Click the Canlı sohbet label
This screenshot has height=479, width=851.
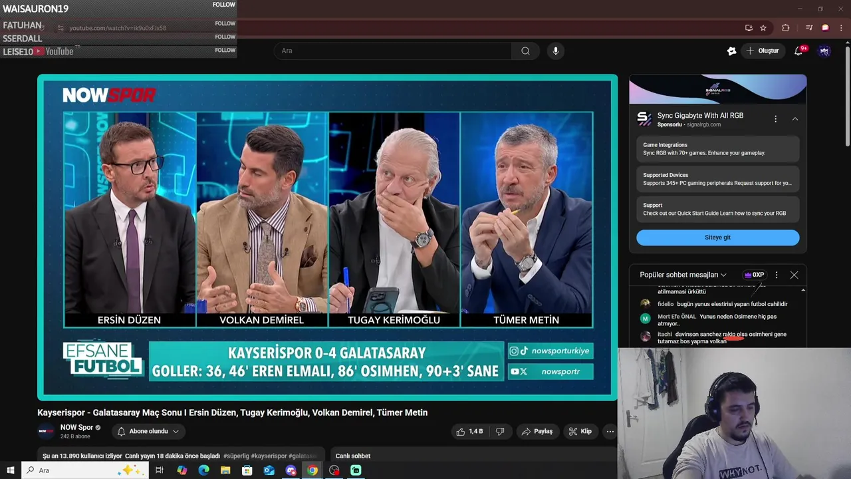click(353, 456)
